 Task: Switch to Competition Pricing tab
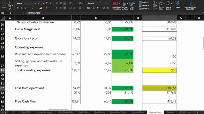coord(118,112)
